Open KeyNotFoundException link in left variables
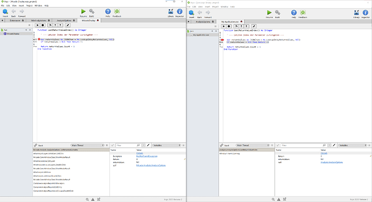This screenshot has width=372, height=202. click(x=147, y=156)
